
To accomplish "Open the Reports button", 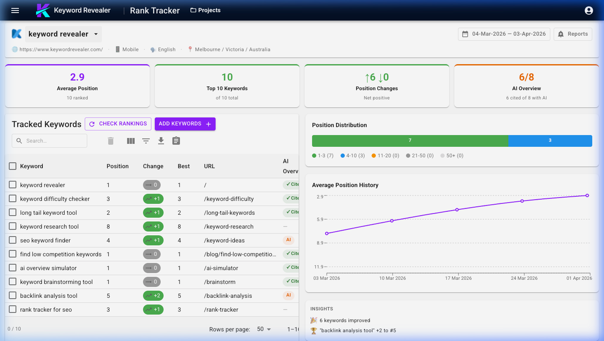I will point(573,34).
